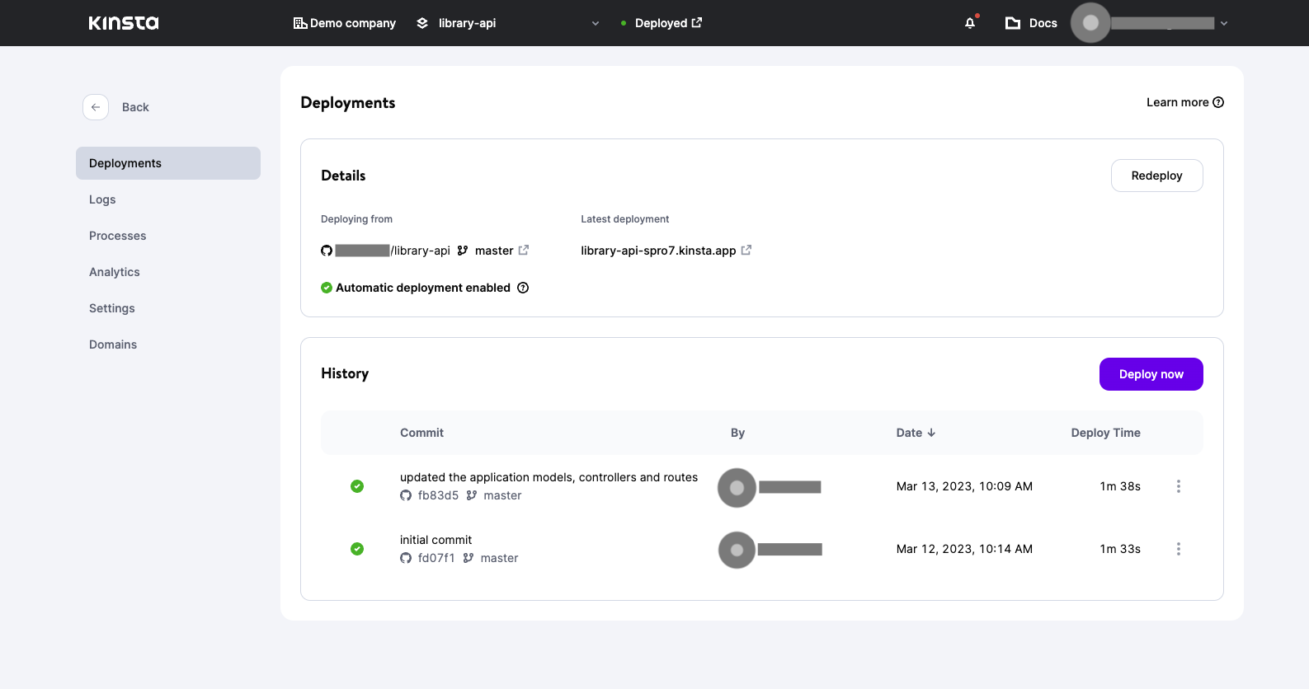Click deploy time 1m 38s
Viewport: 1309px width, 689px height.
tap(1120, 486)
